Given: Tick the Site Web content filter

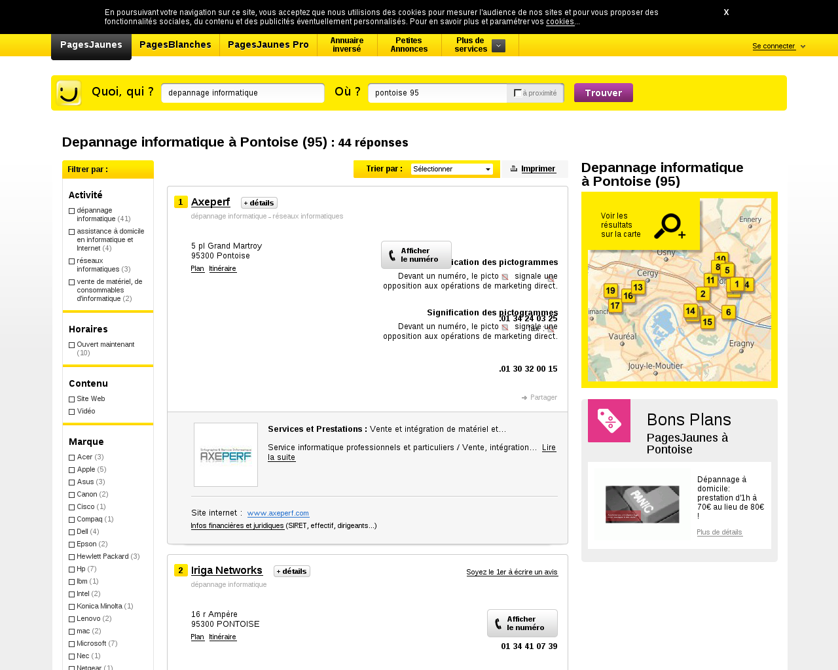Looking at the screenshot, I should [x=72, y=399].
